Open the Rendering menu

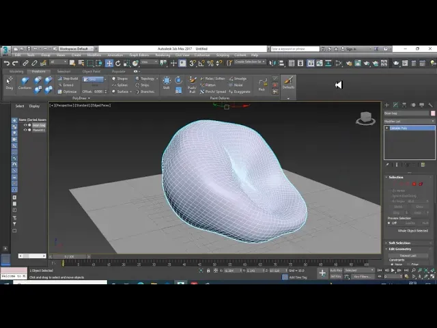(163, 55)
